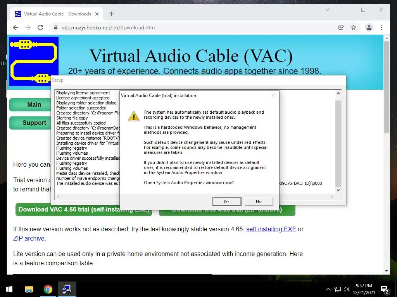This screenshot has width=397, height=297.
Task: Open the volume speaker tray icon
Action: point(347,289)
